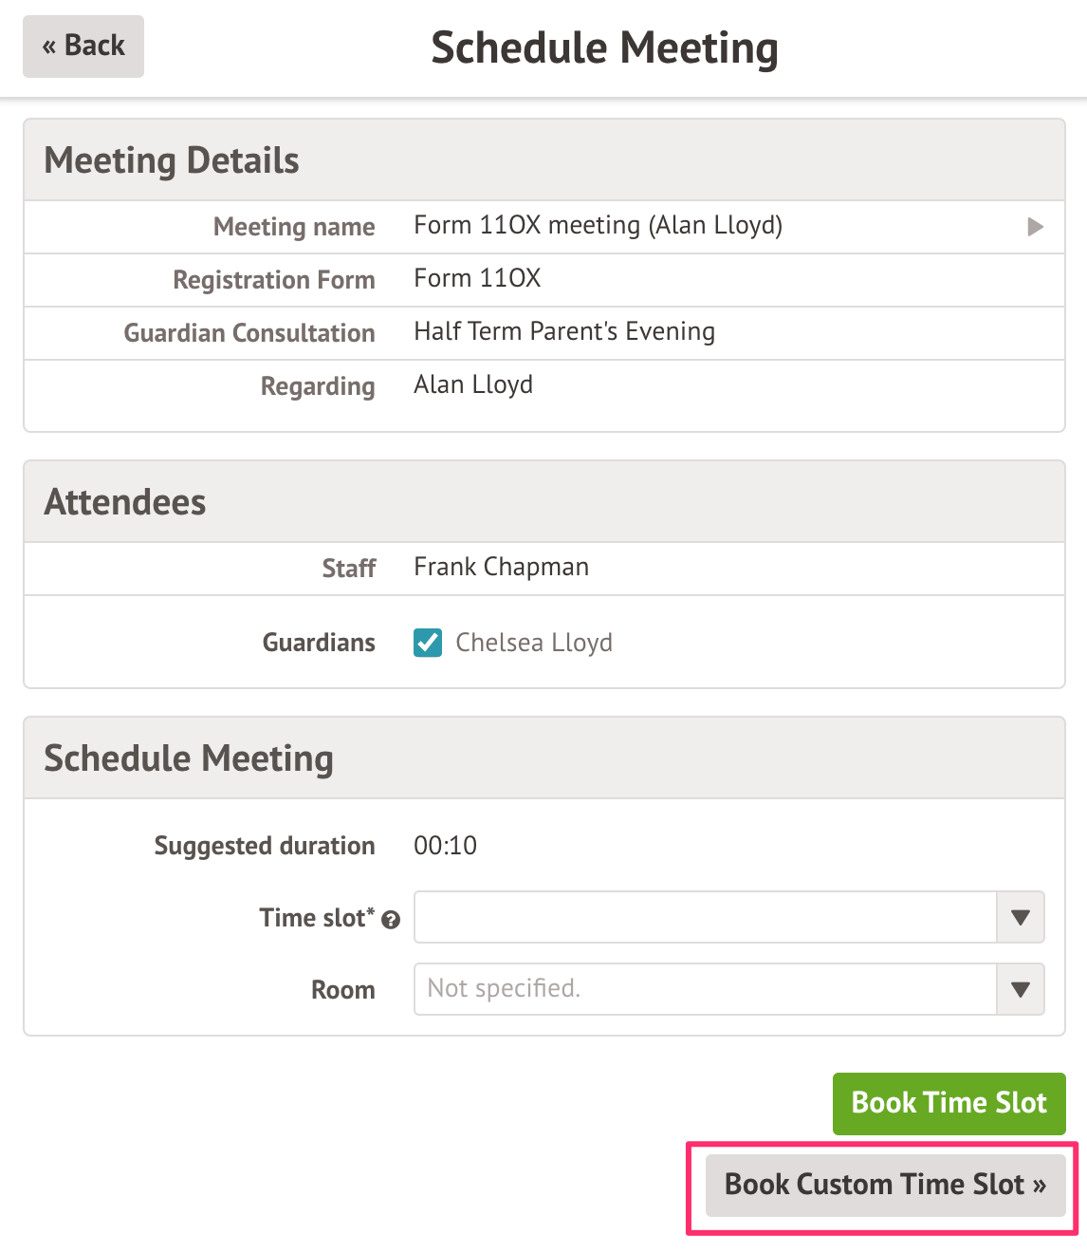Click the Room field showing Not specified
This screenshot has height=1253, width=1087.
pos(705,989)
